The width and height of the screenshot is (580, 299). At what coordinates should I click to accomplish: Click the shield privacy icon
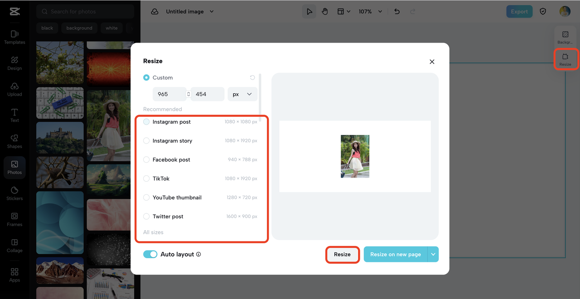[x=543, y=11]
